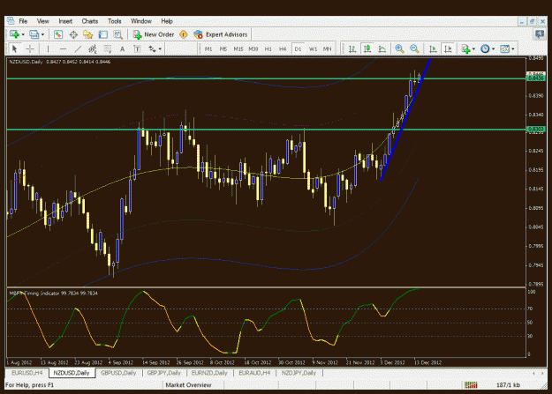The image size is (552, 394).
Task: Zoom out on the chart
Action: [x=414, y=48]
